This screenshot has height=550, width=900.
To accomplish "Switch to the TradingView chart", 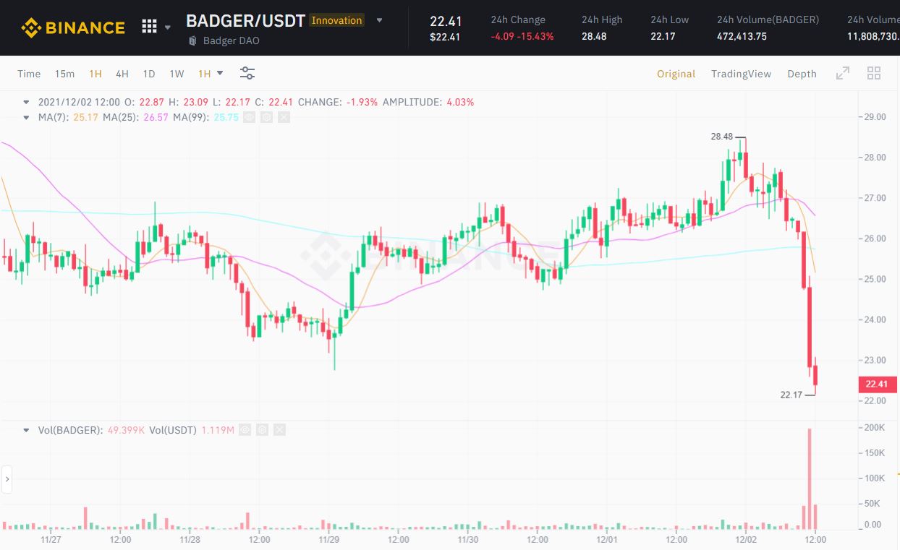I will coord(741,74).
